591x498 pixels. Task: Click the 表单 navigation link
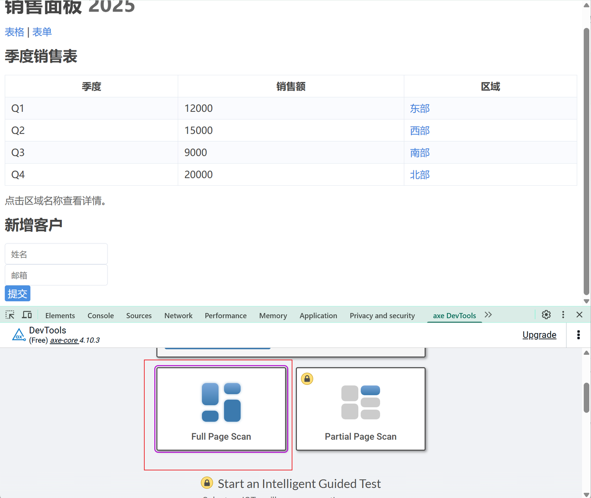pos(42,32)
